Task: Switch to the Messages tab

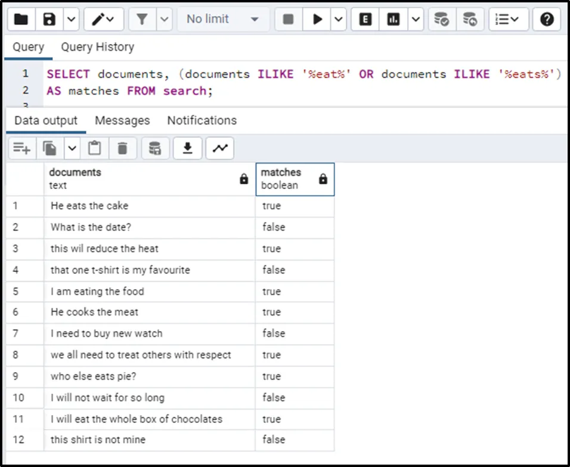Action: (122, 120)
